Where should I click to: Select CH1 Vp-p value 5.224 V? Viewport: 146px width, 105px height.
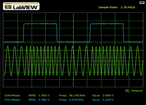[x=108, y=100]
